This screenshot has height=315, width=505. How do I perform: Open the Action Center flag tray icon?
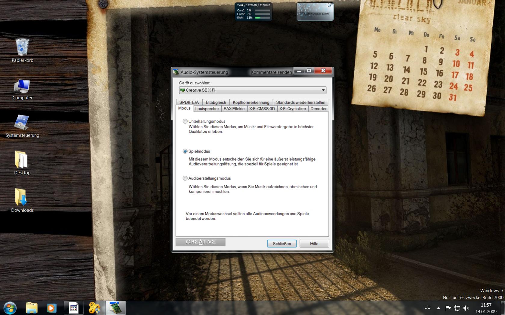[x=448, y=308]
